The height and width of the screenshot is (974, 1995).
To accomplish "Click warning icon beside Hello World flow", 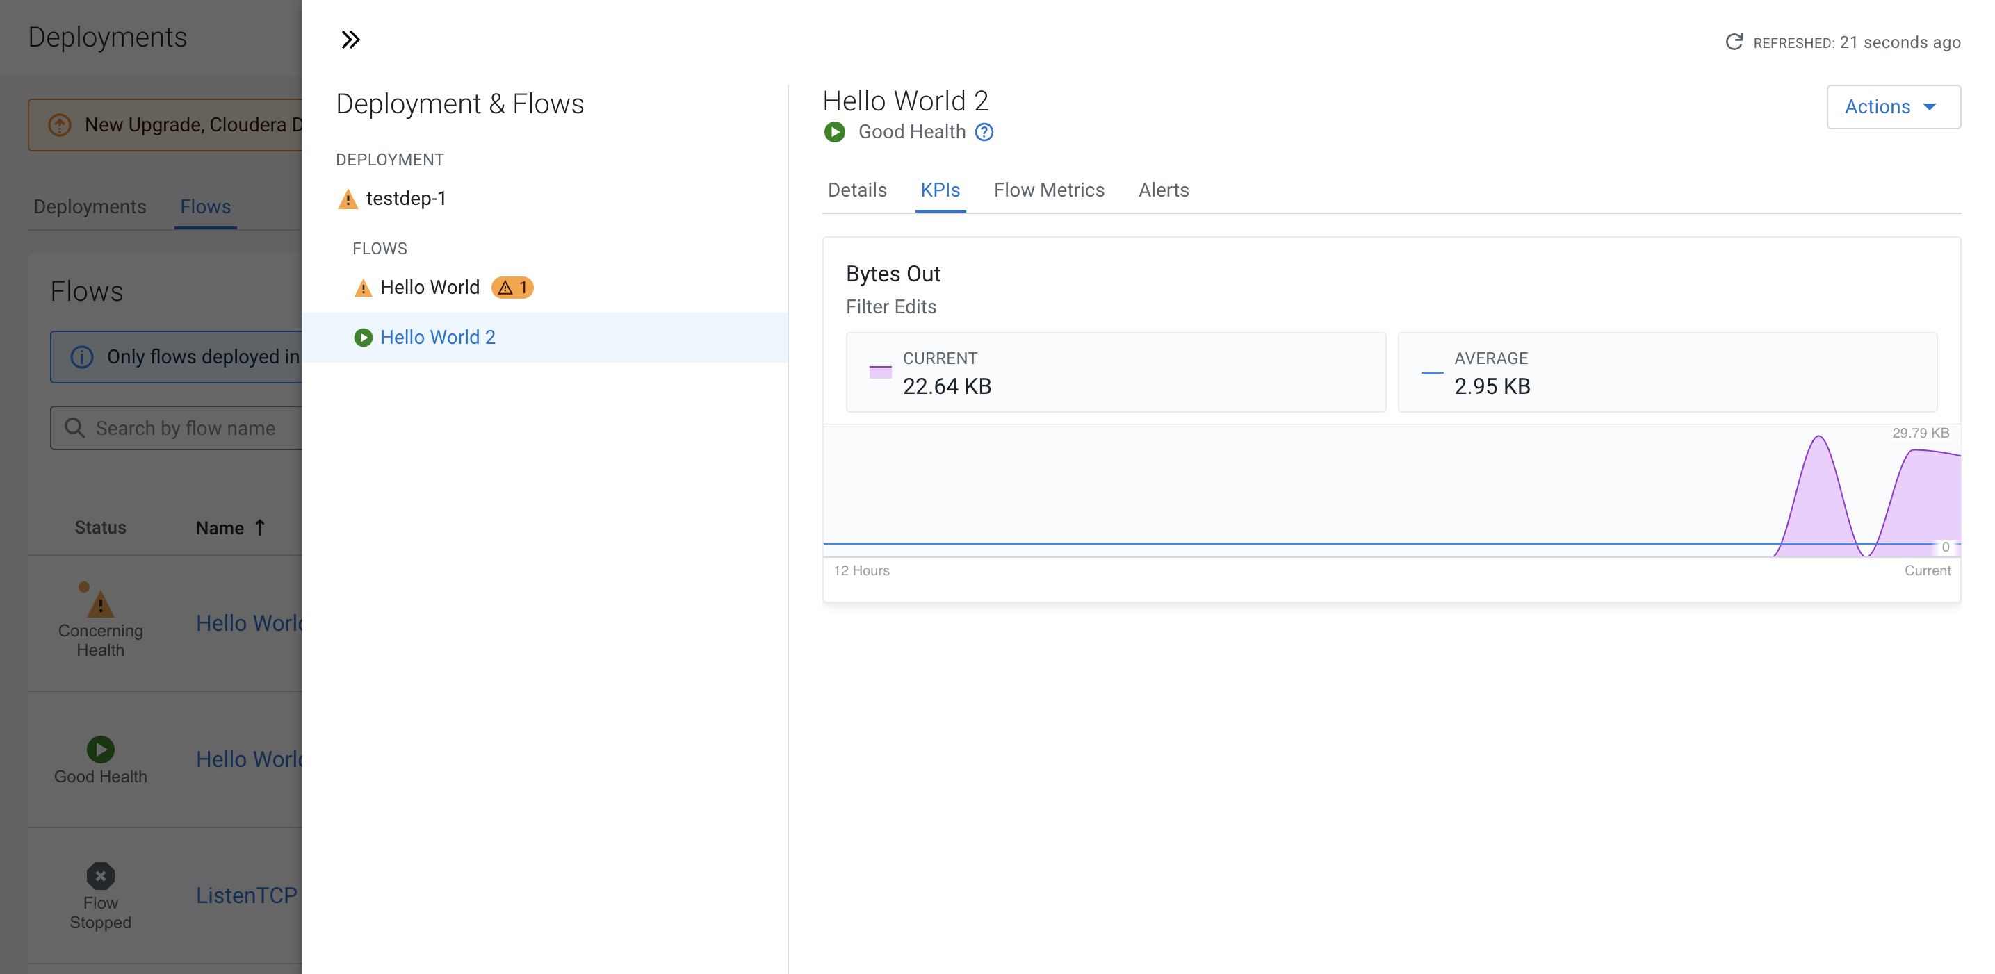I will coord(362,288).
